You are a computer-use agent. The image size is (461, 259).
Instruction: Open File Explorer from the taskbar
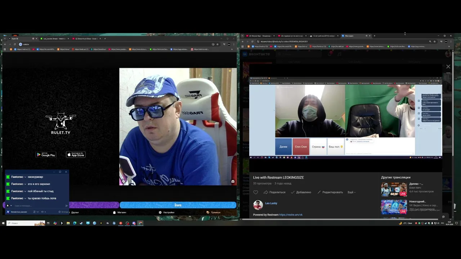tap(68, 223)
